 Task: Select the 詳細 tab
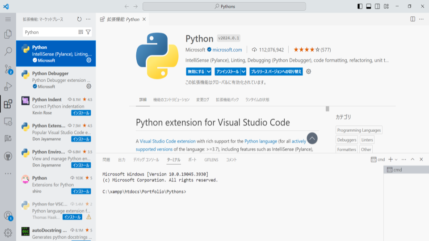(143, 100)
